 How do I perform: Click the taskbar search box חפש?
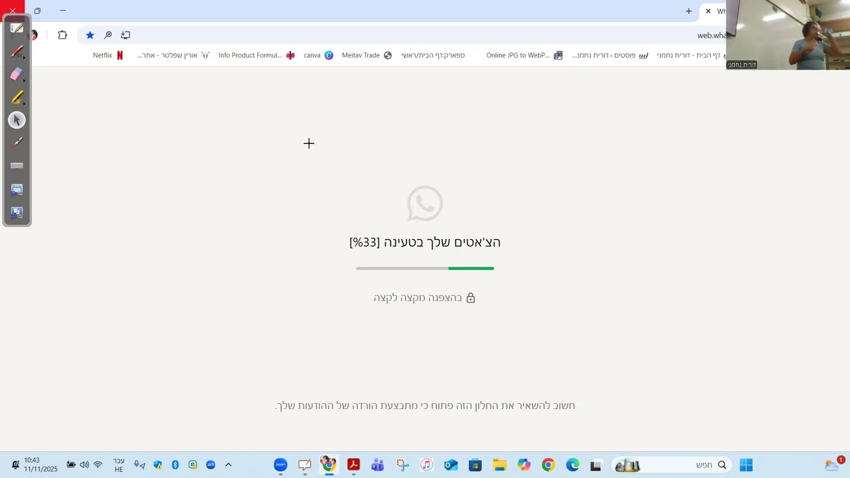(670, 465)
